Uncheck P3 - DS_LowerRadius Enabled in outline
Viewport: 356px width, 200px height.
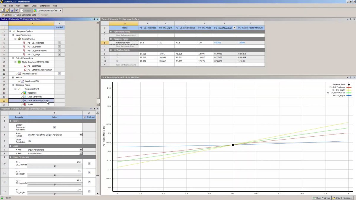[x=59, y=50]
